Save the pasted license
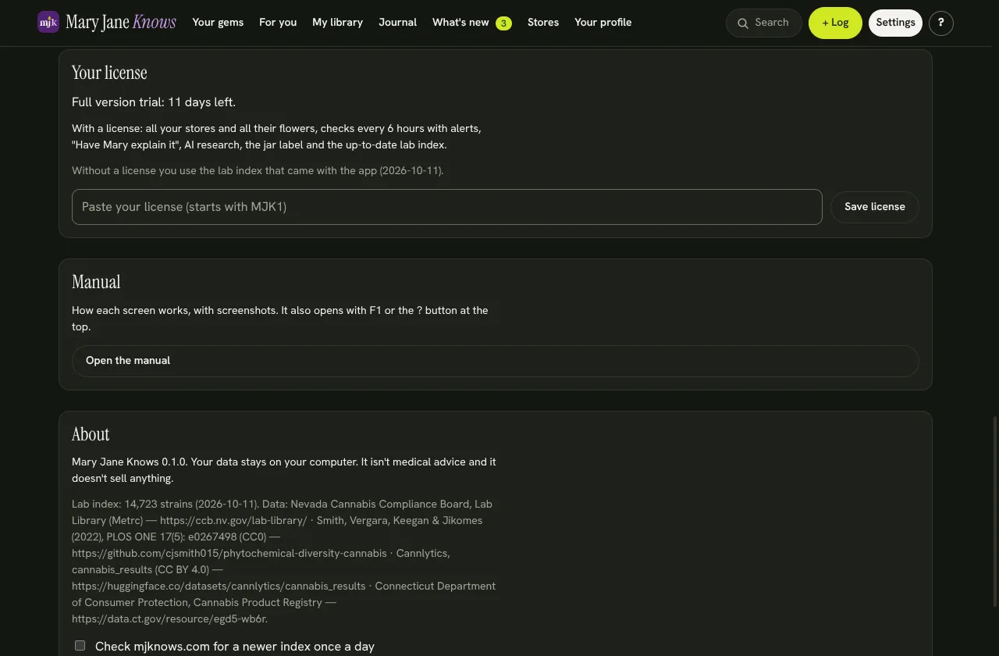The width and height of the screenshot is (999, 656). pos(874,207)
